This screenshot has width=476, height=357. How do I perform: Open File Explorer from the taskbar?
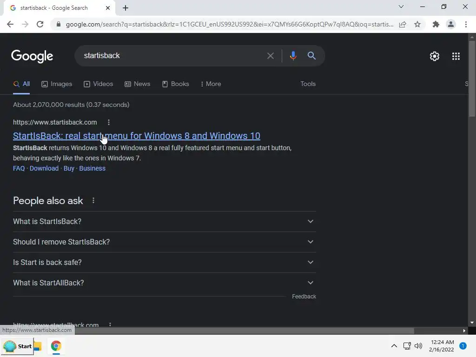pos(38,346)
